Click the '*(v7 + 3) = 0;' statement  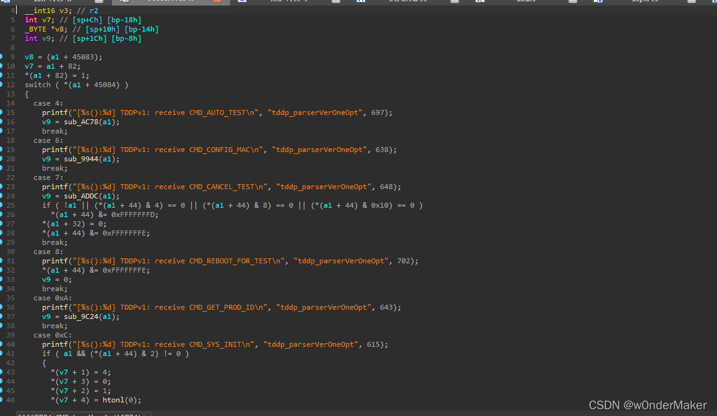[81, 381]
